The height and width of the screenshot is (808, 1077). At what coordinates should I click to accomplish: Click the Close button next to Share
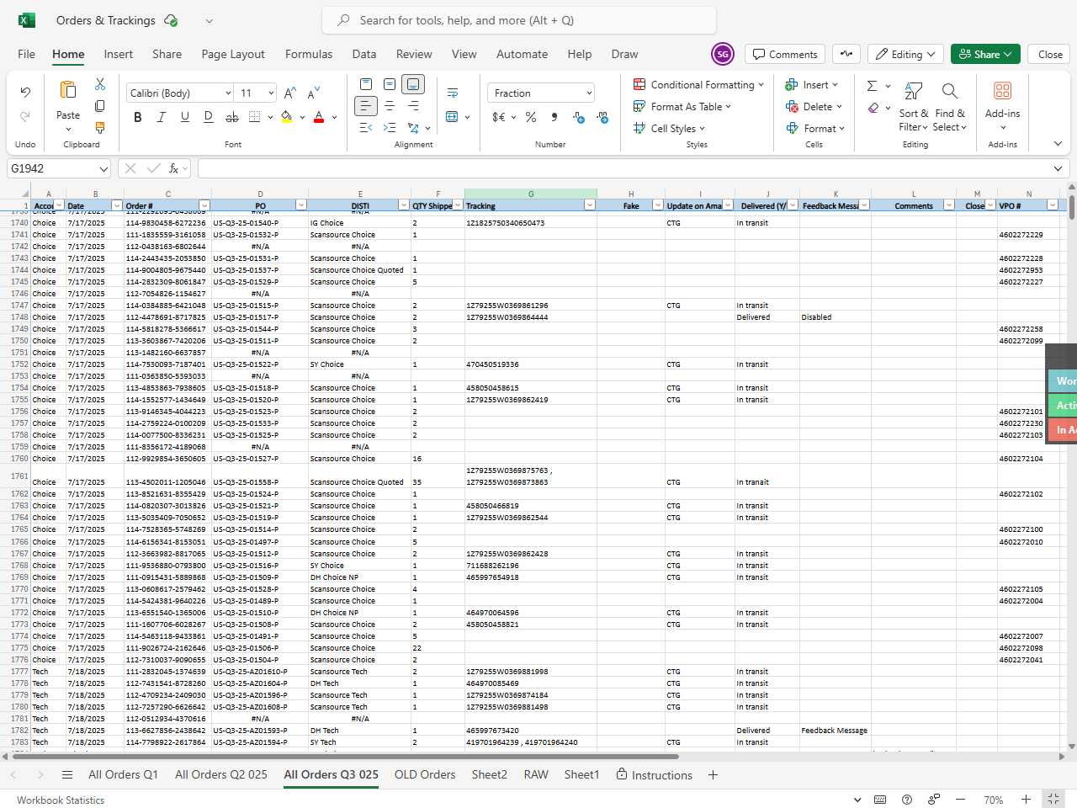[1050, 54]
